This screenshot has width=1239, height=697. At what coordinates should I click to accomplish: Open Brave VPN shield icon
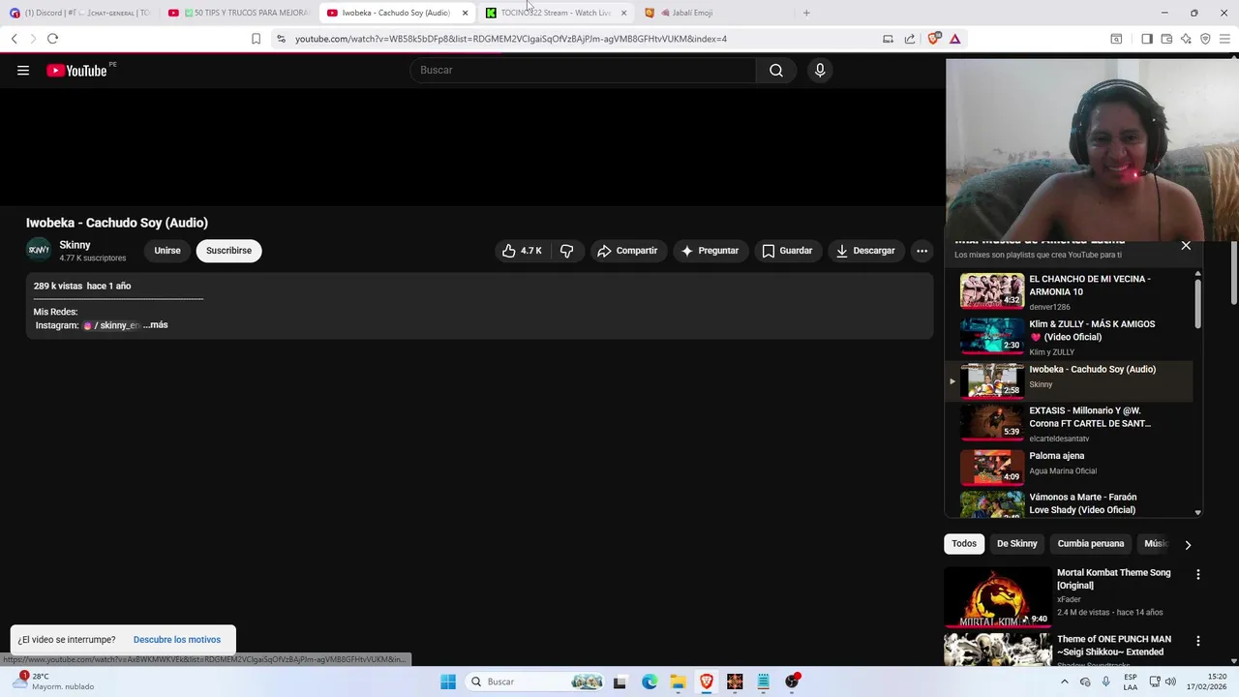(x=1205, y=39)
